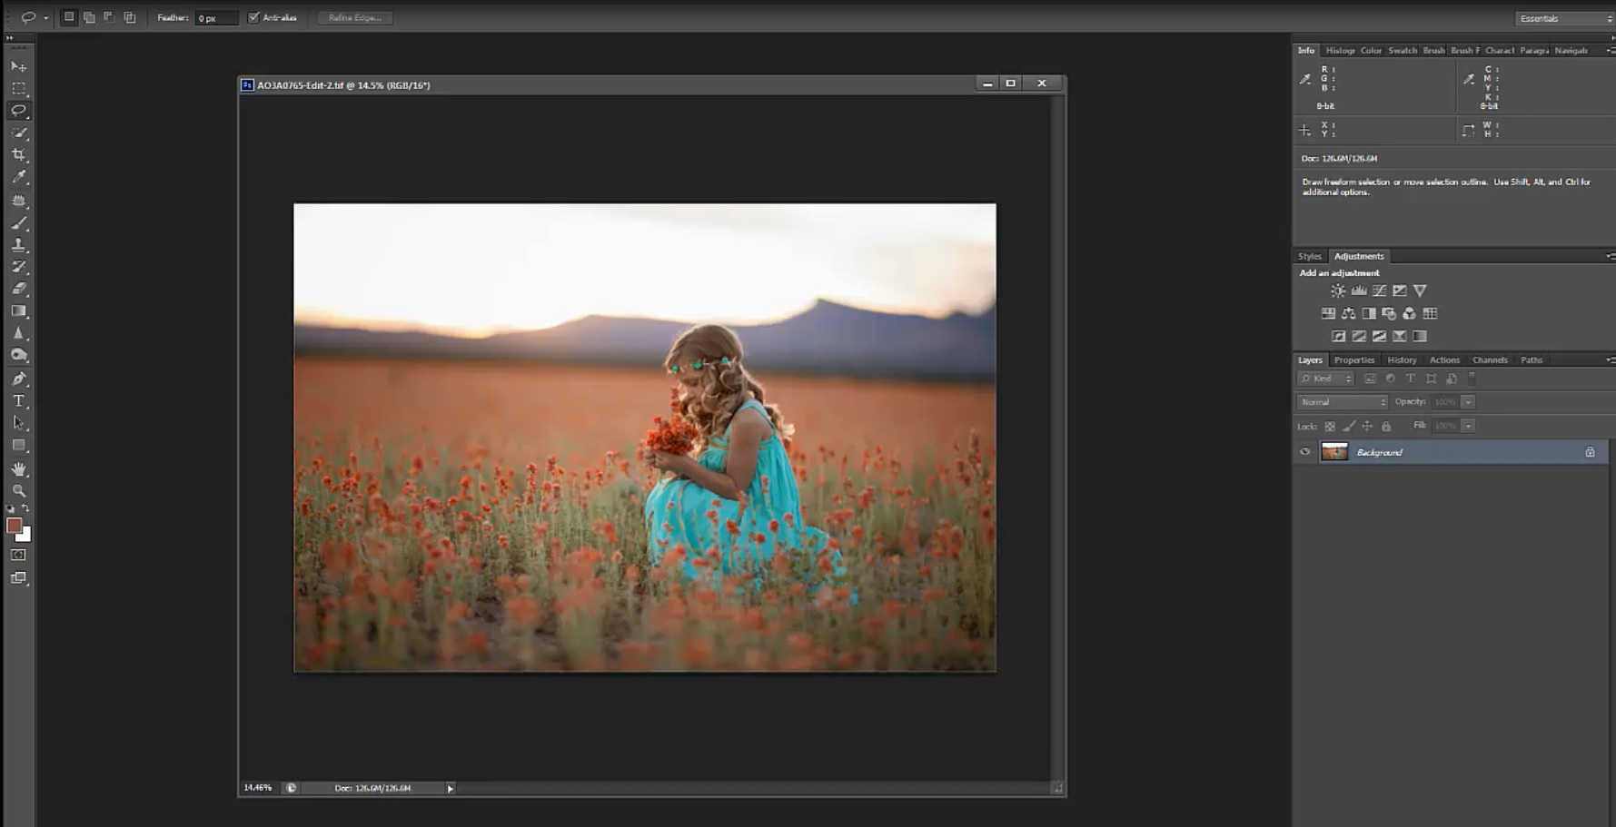Select the Path Selection tool
The height and width of the screenshot is (827, 1616).
(18, 423)
